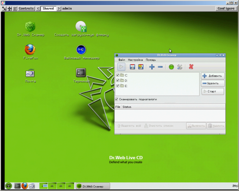Click the red X toolbar icon
This screenshot has height=191, width=239.
pyautogui.click(x=191, y=67)
